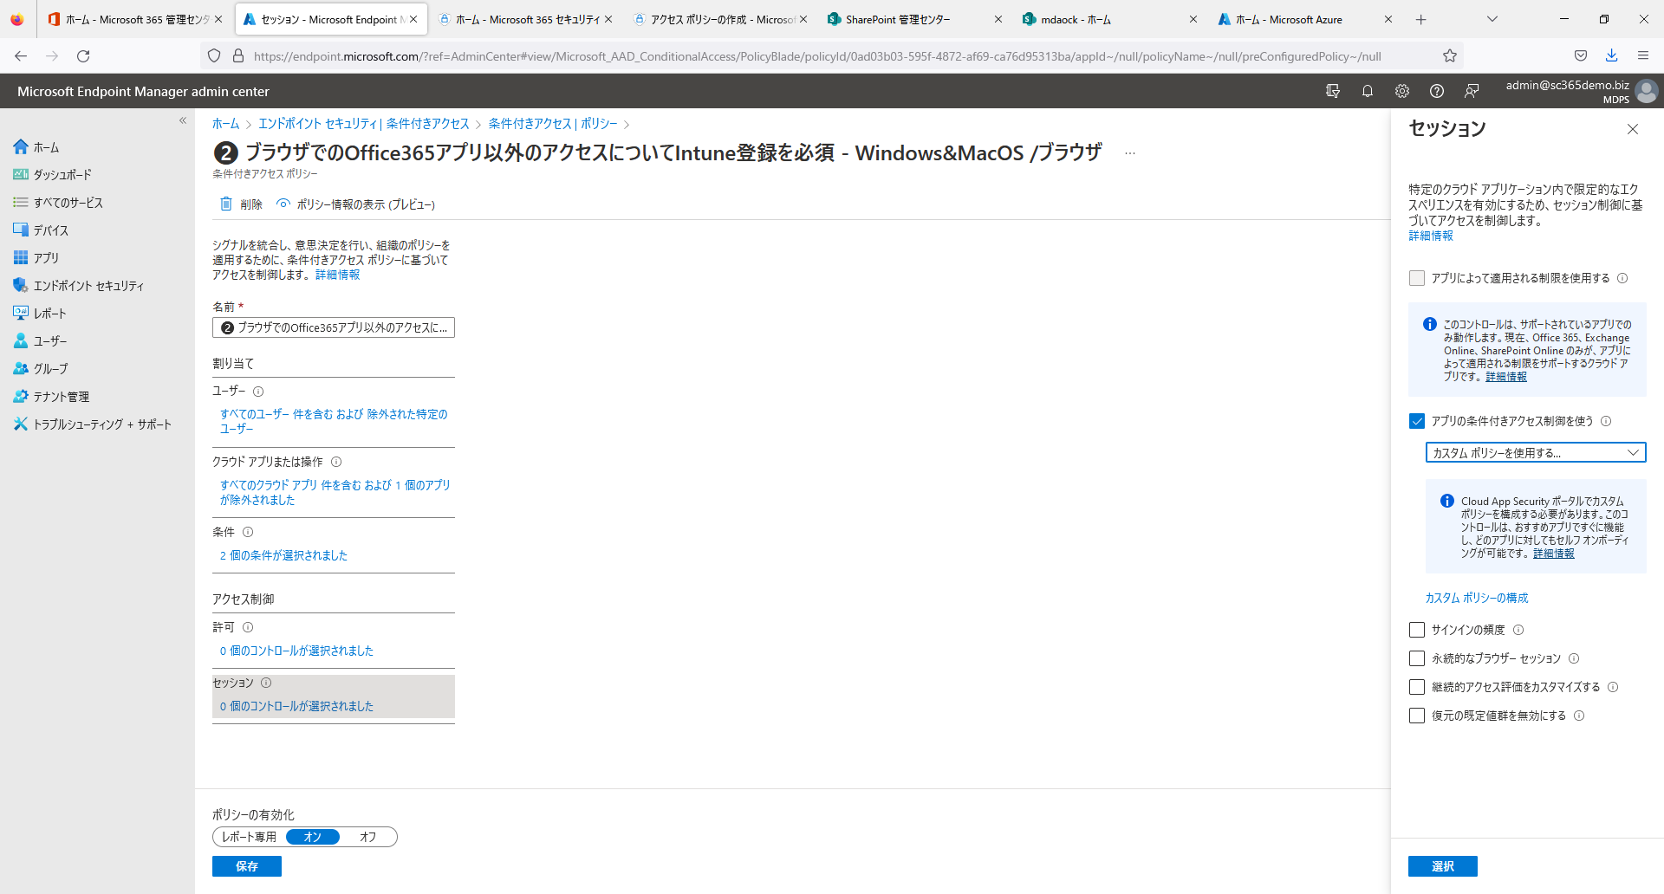This screenshot has width=1664, height=894.
Task: Bookmark this page with the star icon
Action: pos(1450,56)
